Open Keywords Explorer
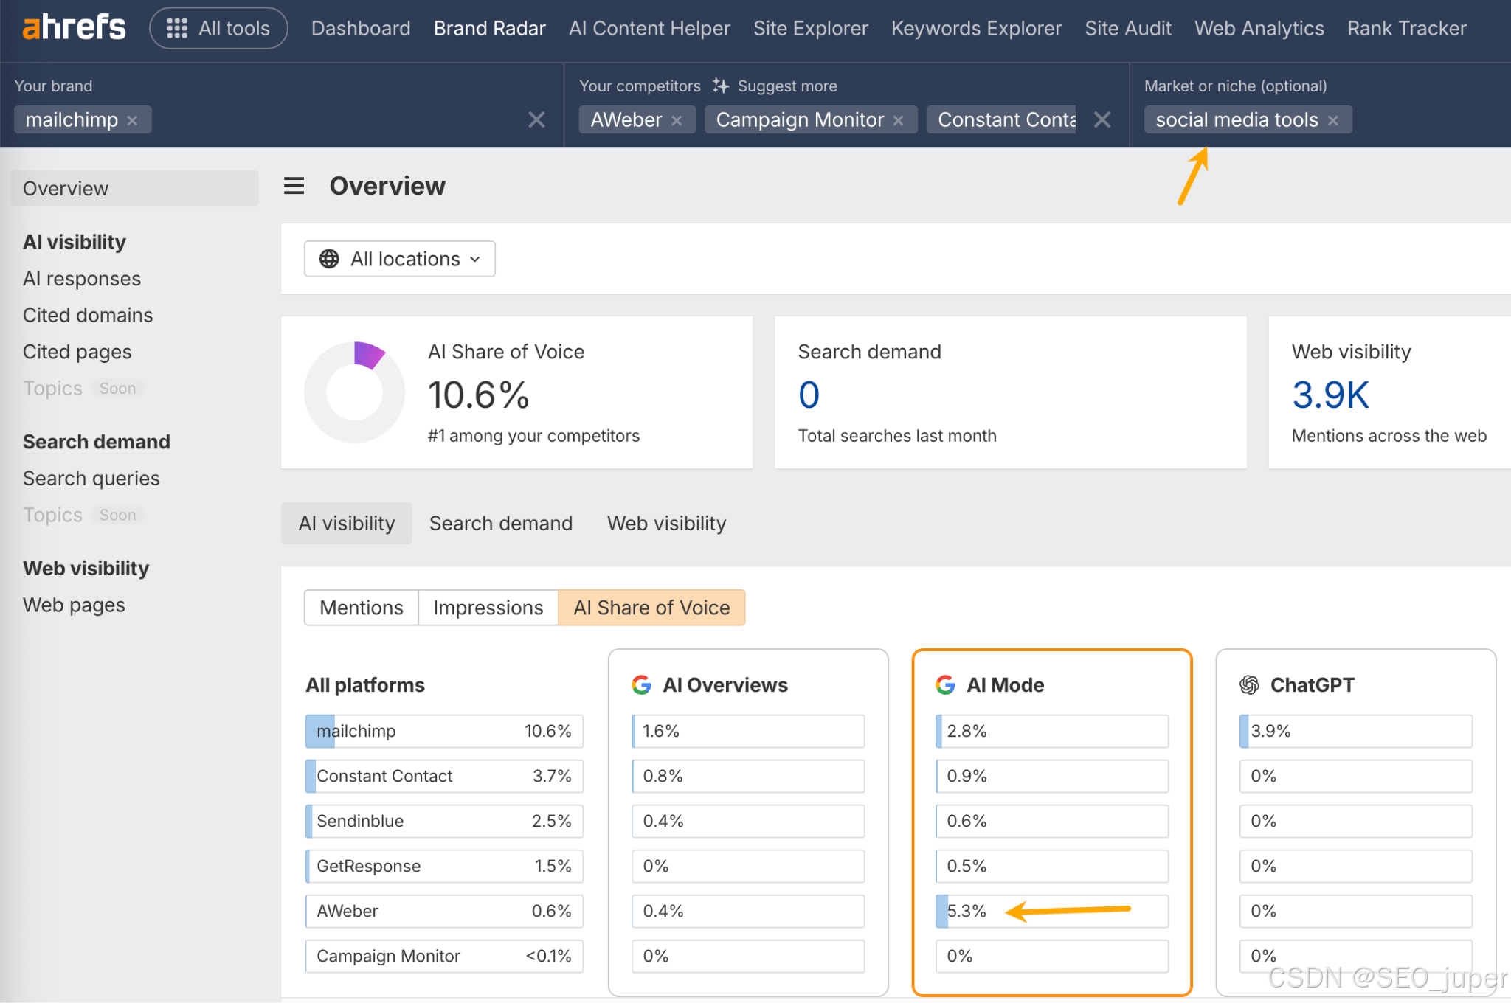 pyautogui.click(x=976, y=28)
